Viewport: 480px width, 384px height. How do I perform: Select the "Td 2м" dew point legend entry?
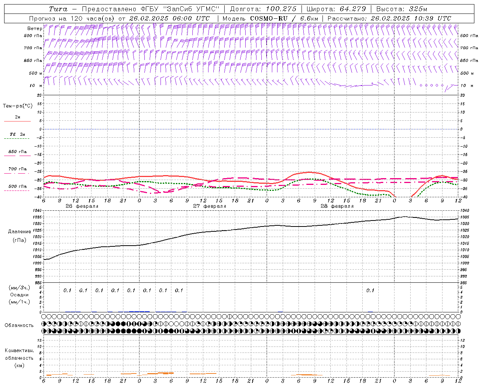tap(18, 134)
